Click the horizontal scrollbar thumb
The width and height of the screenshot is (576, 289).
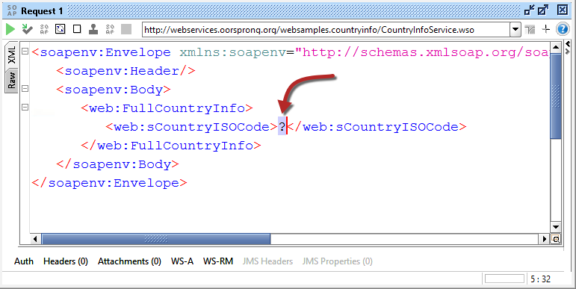pyautogui.click(x=155, y=239)
